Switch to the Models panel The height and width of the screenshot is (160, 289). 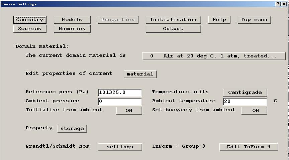[x=72, y=20]
